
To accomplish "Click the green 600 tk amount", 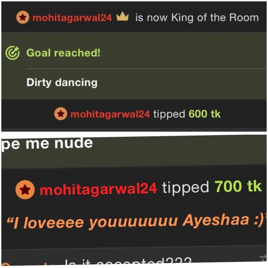I will coord(204,114).
